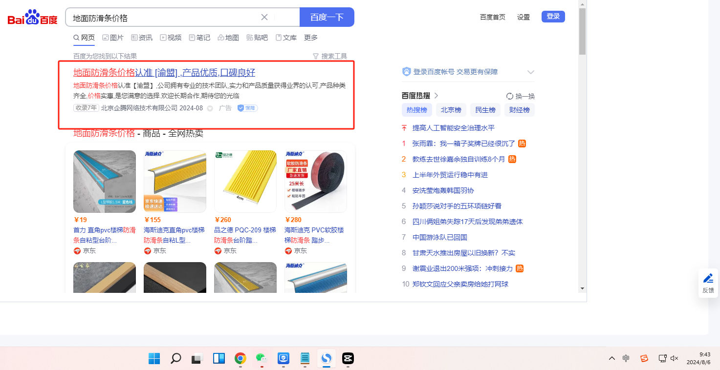The height and width of the screenshot is (370, 720).
Task: Open the search tools filter icon
Action: (315, 56)
